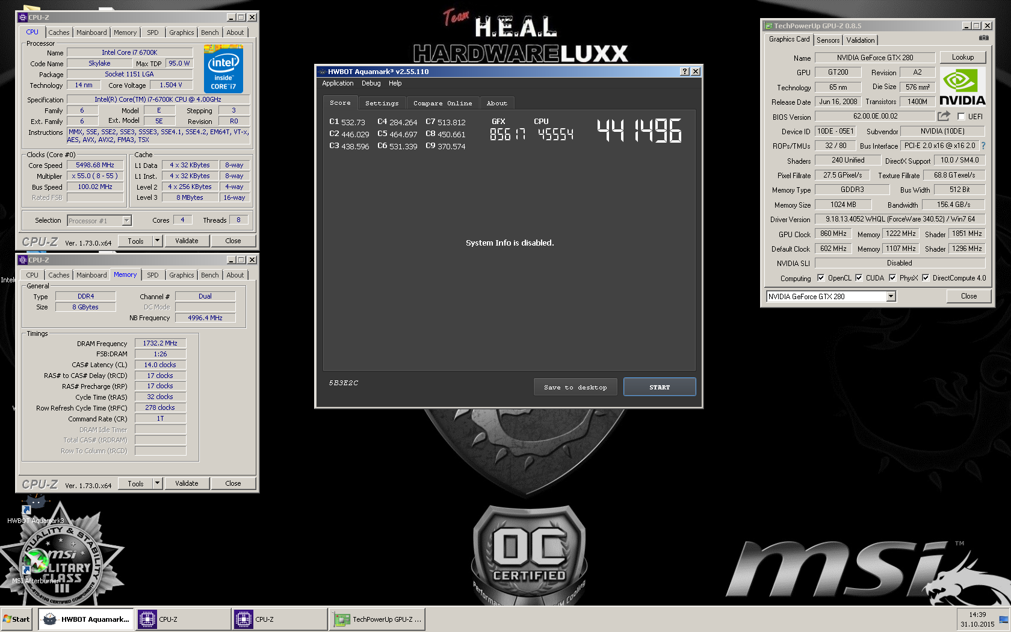Click the GPU Name field in GPU-Z

point(875,58)
